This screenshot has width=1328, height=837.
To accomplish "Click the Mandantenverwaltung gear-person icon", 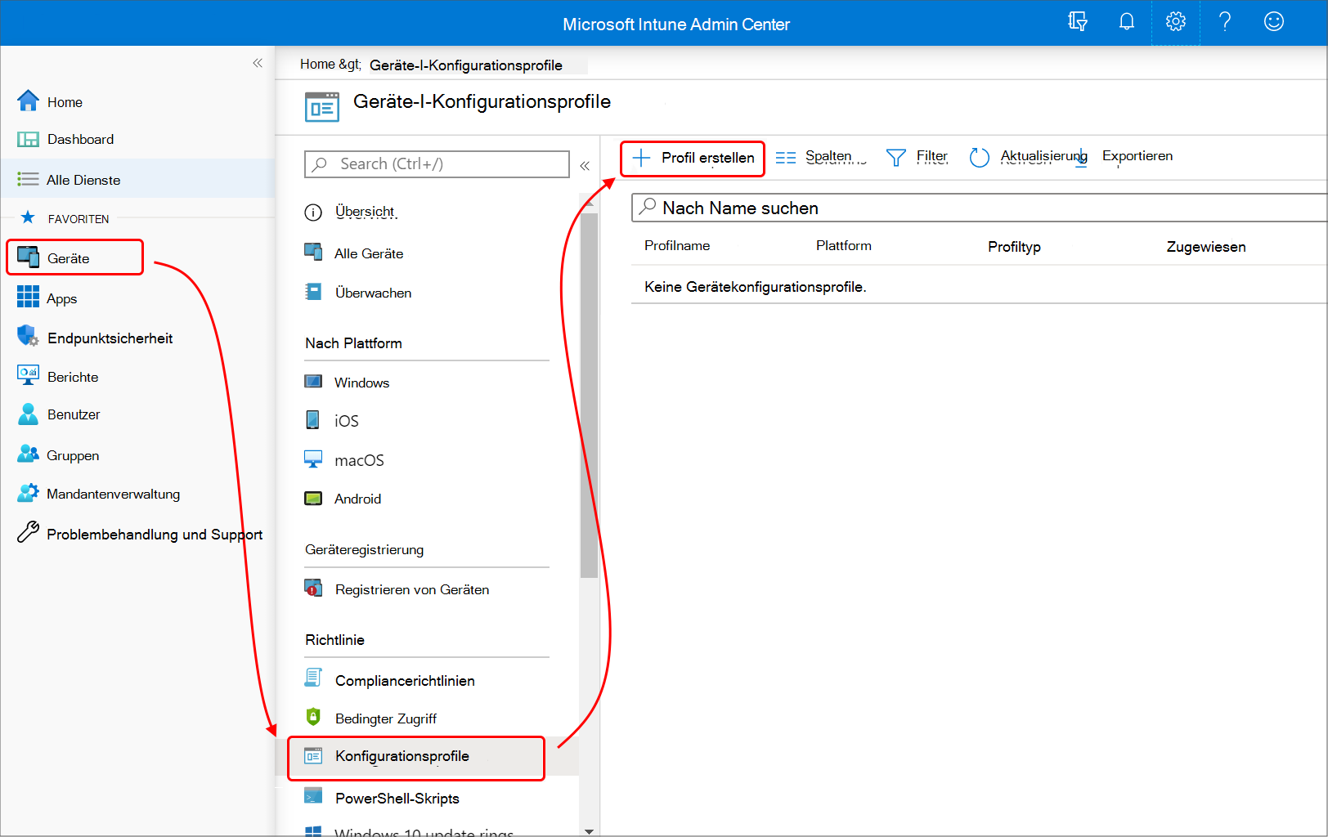I will click(x=28, y=492).
